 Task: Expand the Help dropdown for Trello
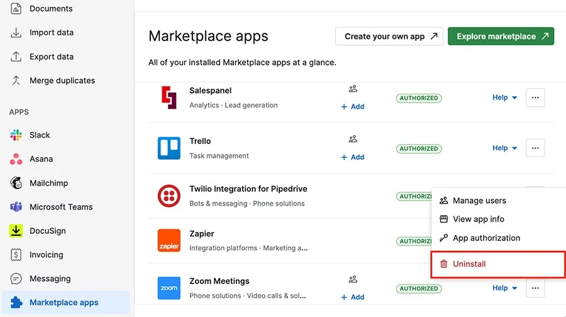click(x=504, y=148)
